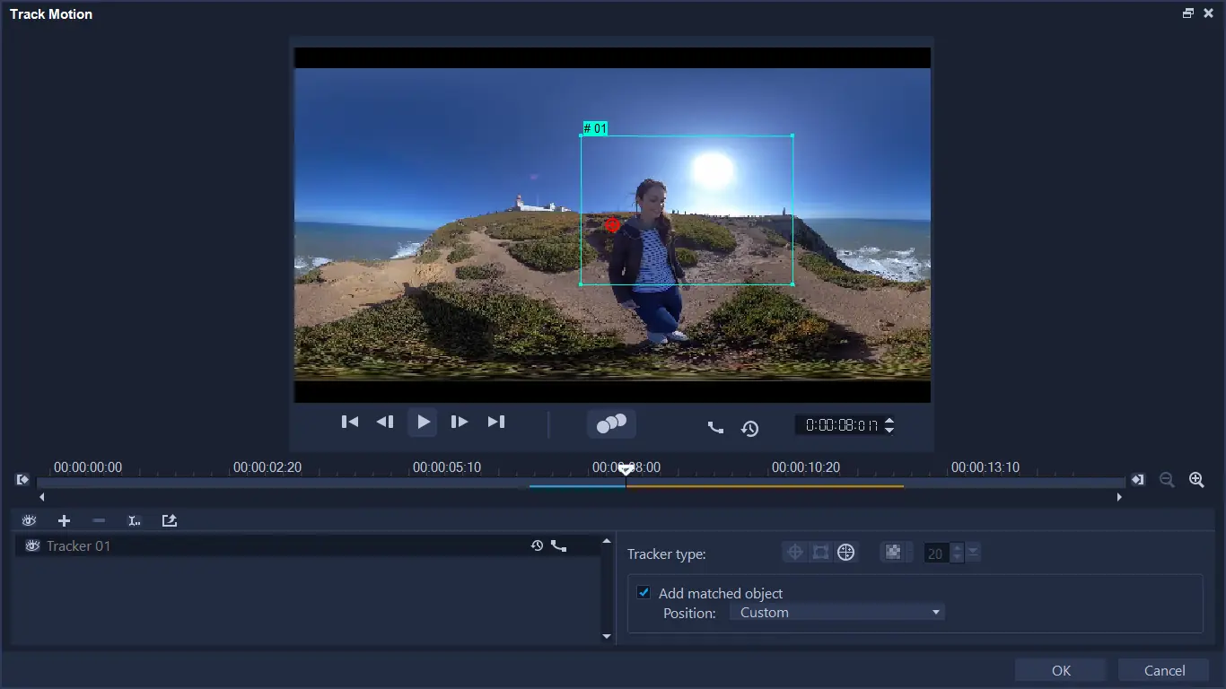Choose the multi-point tracker type

tap(845, 553)
